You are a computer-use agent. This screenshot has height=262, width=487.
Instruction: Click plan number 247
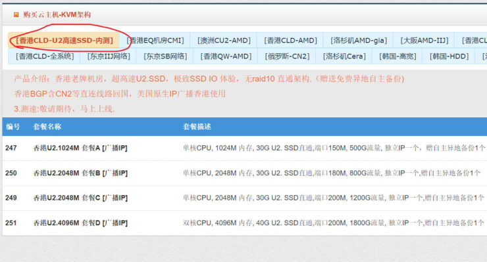point(11,148)
